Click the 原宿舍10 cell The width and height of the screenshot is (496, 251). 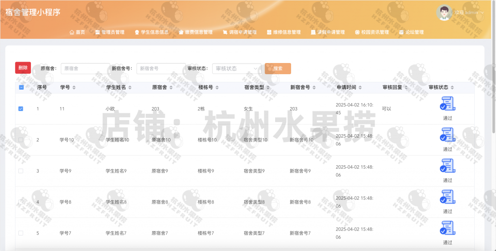(161, 140)
